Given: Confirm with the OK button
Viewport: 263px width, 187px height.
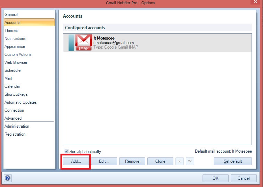Looking at the screenshot, I should point(215,178).
